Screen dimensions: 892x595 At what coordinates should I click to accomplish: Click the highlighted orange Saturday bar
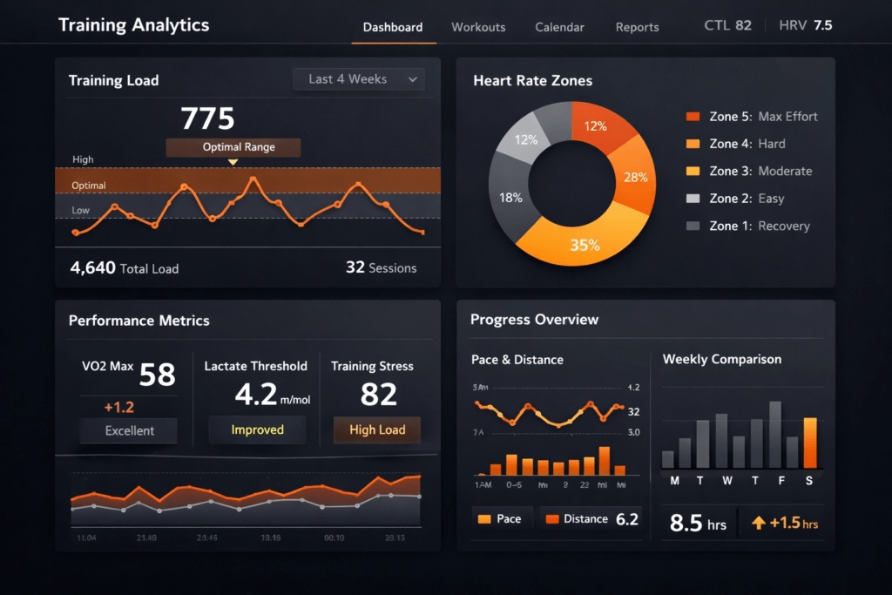point(810,443)
